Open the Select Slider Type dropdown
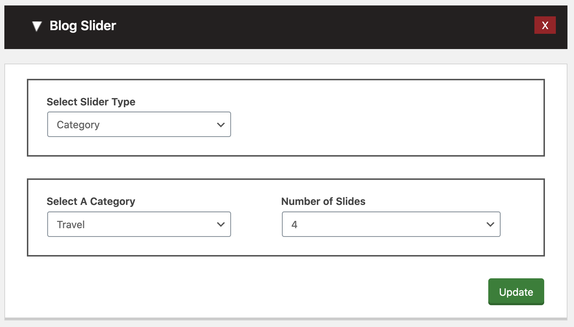The height and width of the screenshot is (327, 574). [x=139, y=124]
